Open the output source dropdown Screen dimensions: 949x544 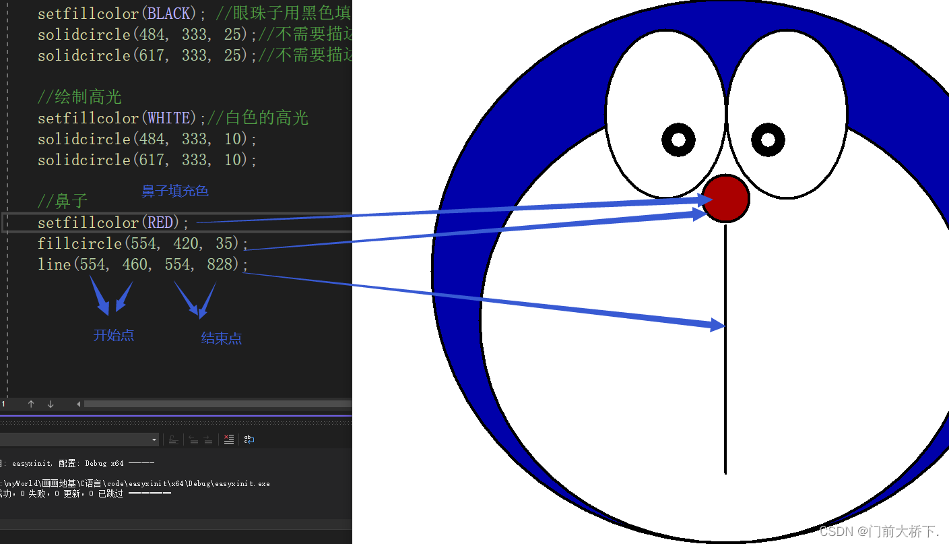(79, 440)
